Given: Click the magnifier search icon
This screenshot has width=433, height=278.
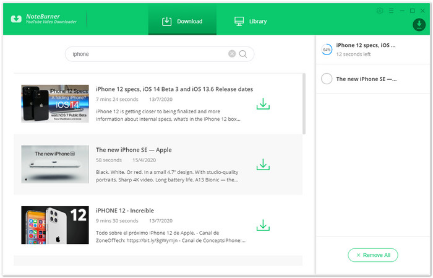Looking at the screenshot, I should pyautogui.click(x=243, y=54).
